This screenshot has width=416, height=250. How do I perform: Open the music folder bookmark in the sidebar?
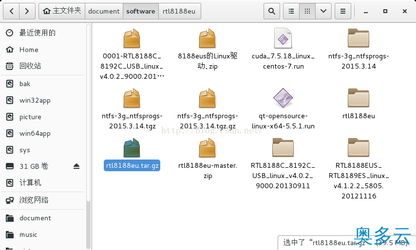coord(43,234)
